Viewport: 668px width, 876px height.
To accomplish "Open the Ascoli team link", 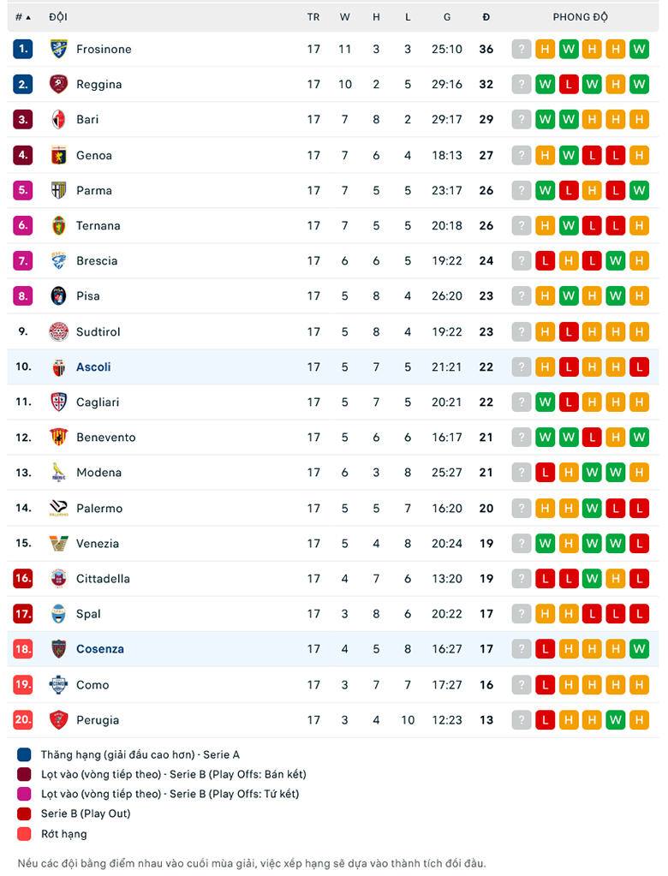I will (93, 367).
